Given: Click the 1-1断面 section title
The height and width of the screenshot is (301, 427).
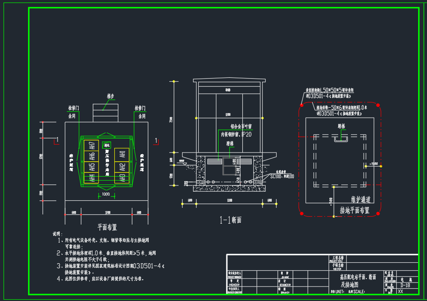Looking at the screenshot, I should 230,220.
